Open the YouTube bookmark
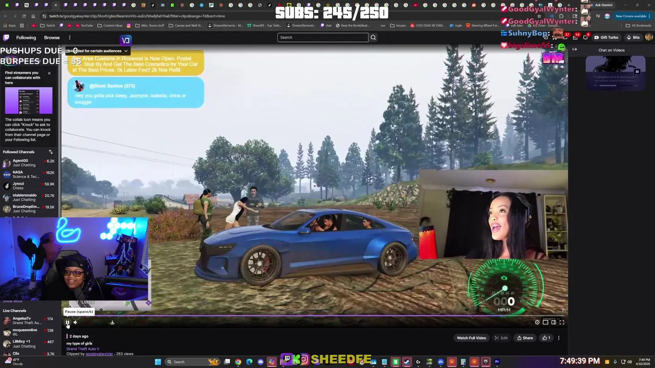This screenshot has height=368, width=655. [84, 26]
